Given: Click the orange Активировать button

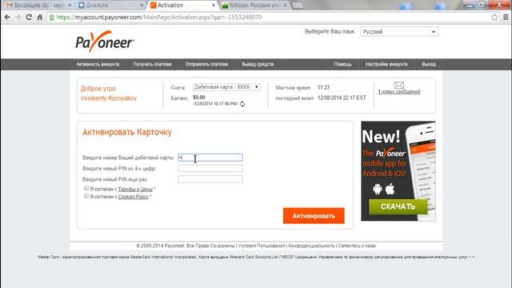Looking at the screenshot, I should point(314,216).
